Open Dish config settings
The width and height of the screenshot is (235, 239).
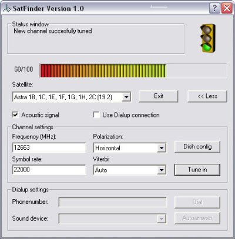(x=197, y=146)
